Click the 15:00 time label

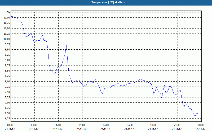[130, 125]
